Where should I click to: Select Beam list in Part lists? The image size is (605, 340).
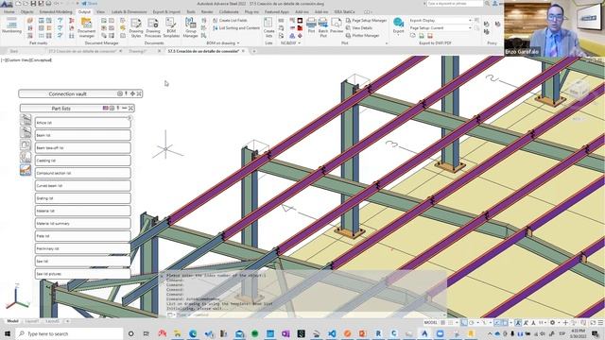pos(82,135)
